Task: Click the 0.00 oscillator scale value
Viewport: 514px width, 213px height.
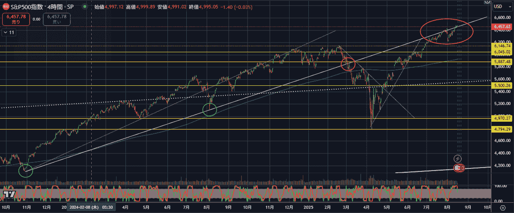Action: tap(499, 201)
